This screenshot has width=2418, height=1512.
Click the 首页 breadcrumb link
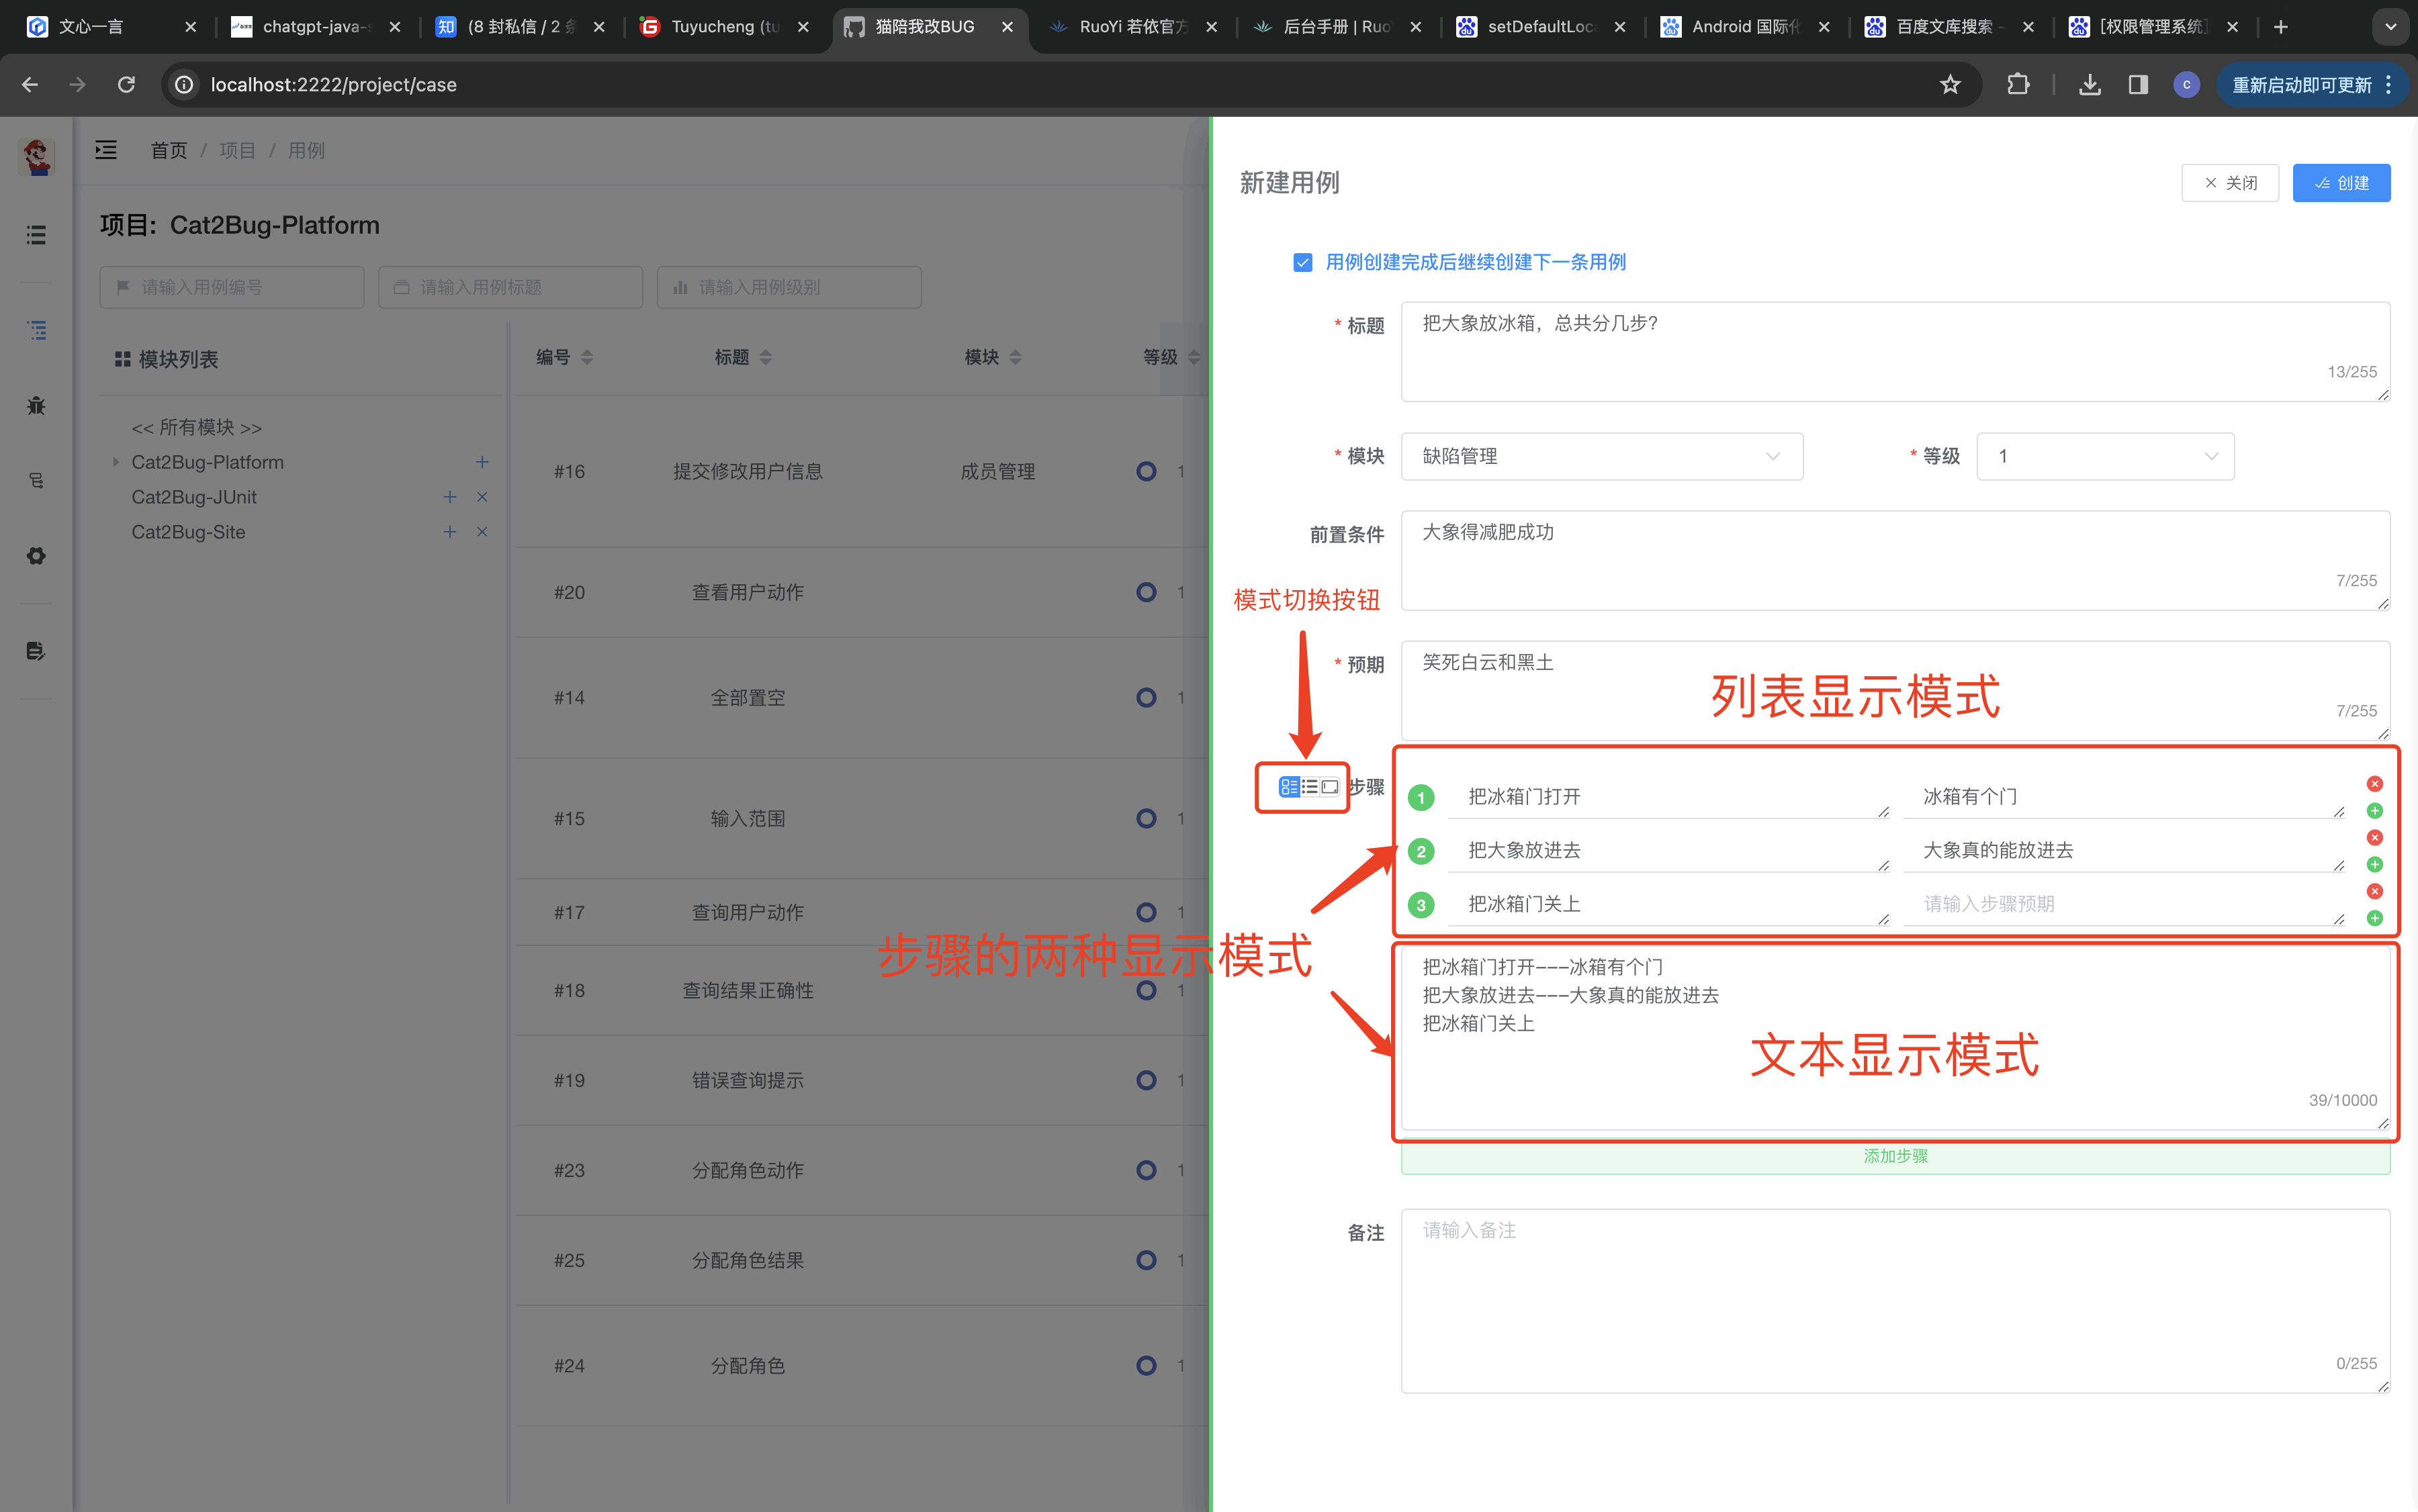tap(169, 150)
